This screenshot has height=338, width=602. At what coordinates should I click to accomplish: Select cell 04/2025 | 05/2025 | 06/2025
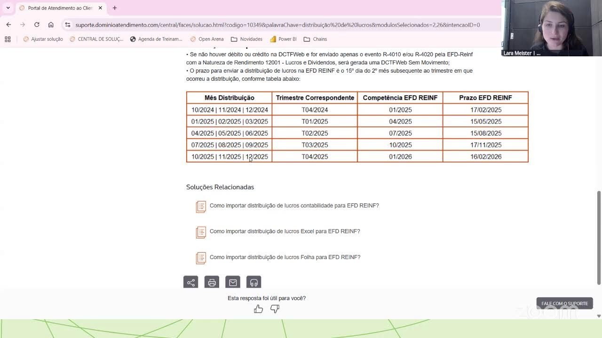229,133
